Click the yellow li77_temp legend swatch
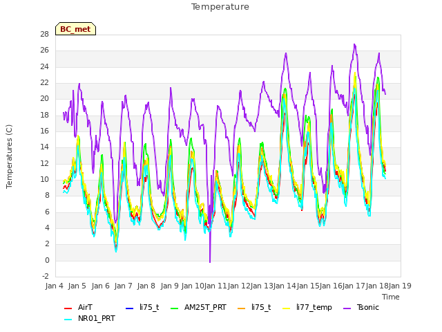 tap(286, 308)
